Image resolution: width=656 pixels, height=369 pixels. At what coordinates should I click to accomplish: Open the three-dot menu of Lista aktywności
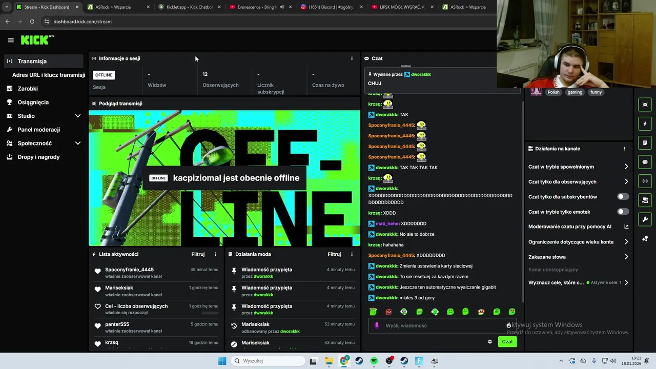(215, 254)
